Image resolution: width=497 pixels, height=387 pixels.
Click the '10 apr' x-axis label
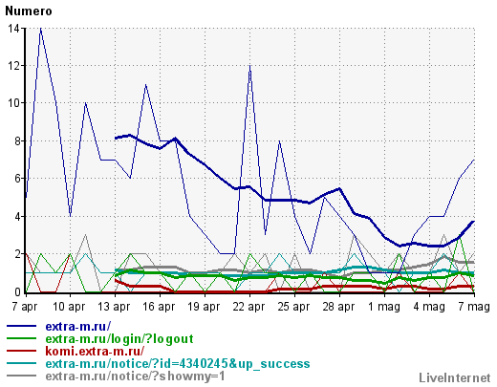[69, 307]
